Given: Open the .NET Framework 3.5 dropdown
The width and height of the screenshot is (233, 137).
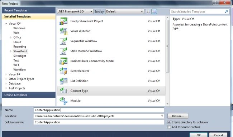Looking at the screenshot, I should 75,11.
